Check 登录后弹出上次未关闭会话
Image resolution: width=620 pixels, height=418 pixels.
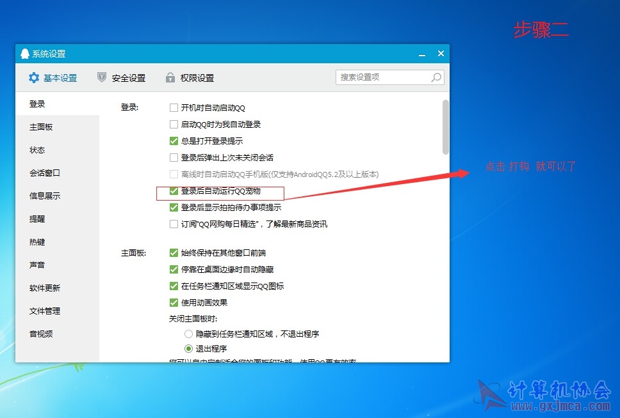[x=174, y=157]
